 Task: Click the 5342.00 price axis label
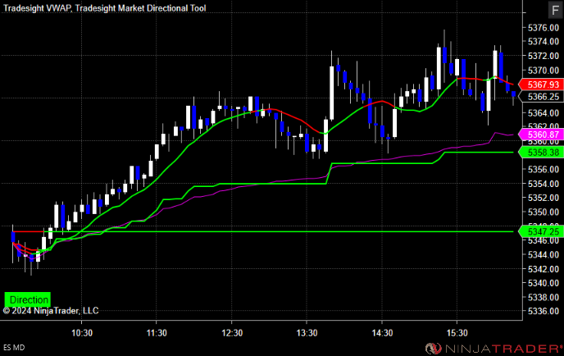(544, 269)
